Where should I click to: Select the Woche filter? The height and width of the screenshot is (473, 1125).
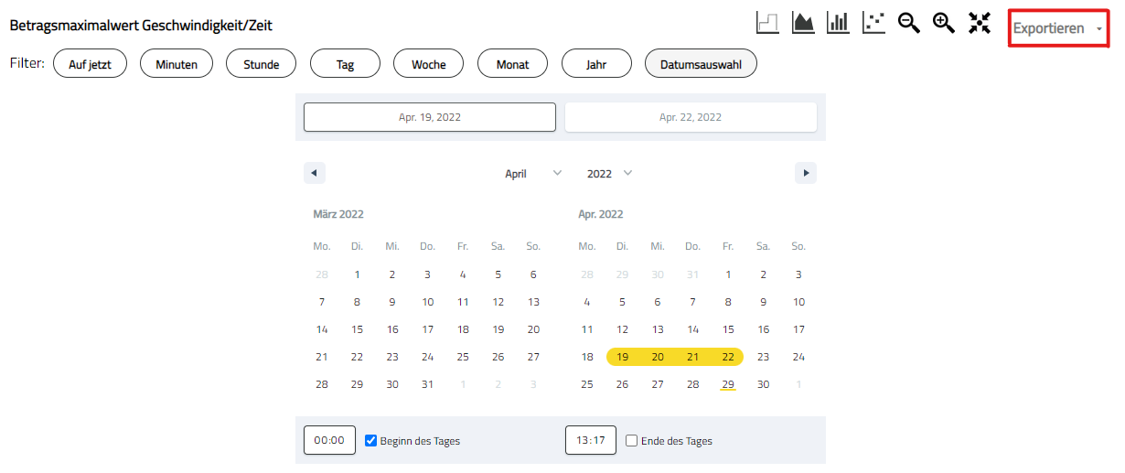pyautogui.click(x=428, y=64)
